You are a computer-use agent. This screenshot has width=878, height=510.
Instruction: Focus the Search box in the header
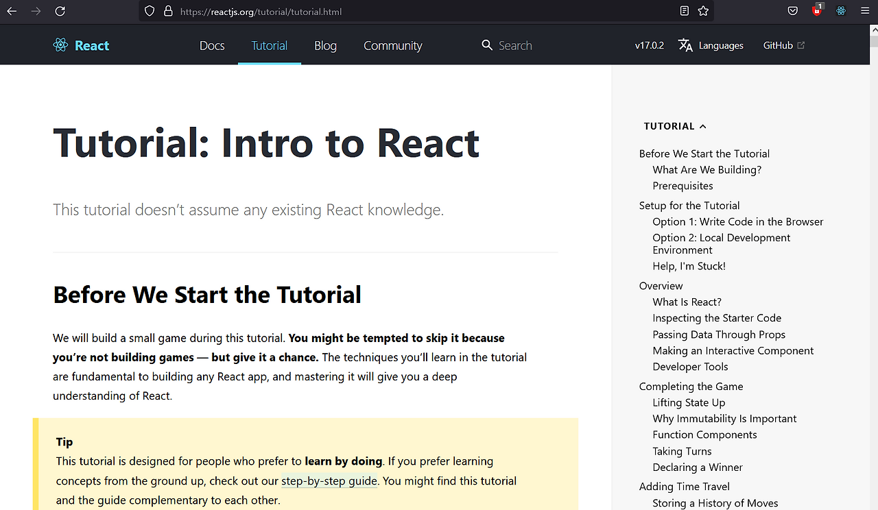[x=508, y=45]
